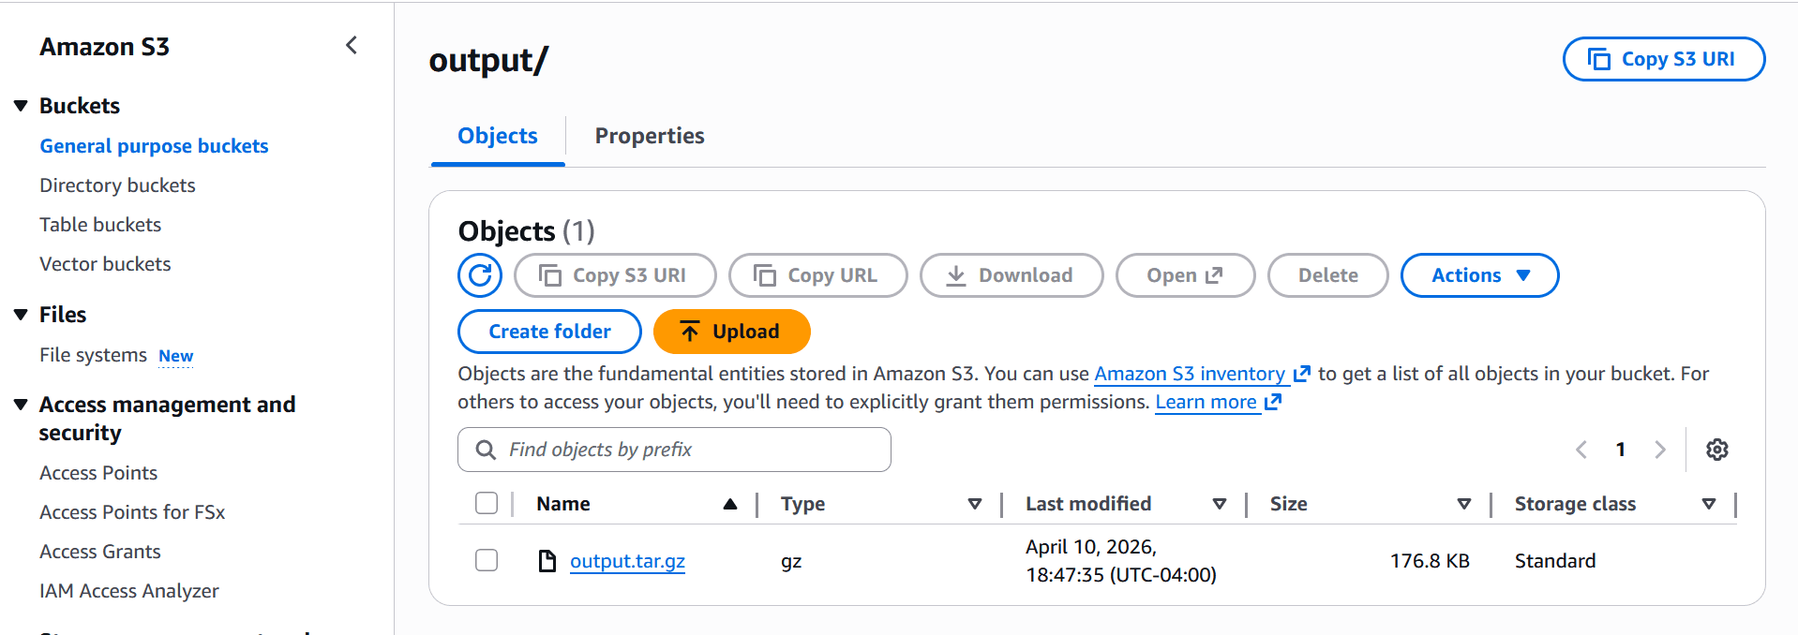
Task: Refresh the objects list
Action: point(480,275)
